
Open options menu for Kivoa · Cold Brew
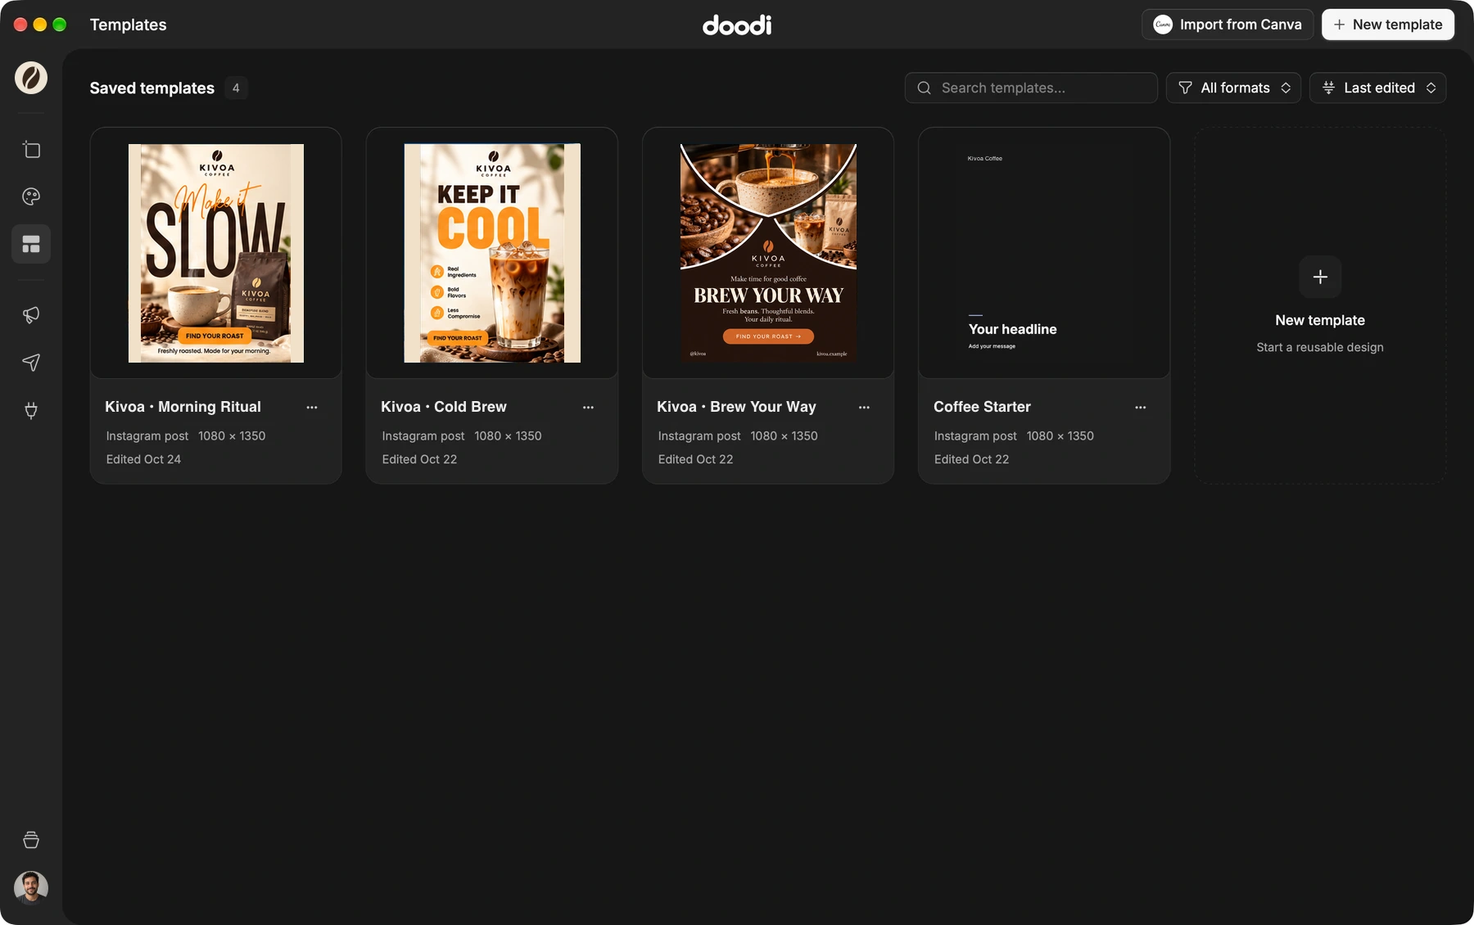(x=588, y=407)
